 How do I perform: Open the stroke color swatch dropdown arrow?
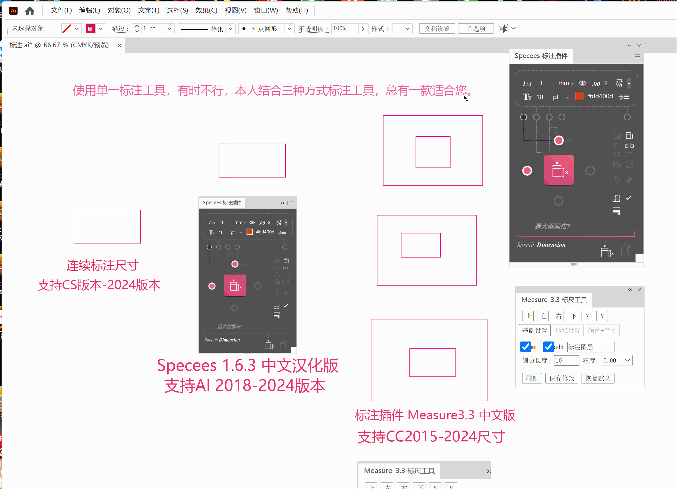coord(77,29)
